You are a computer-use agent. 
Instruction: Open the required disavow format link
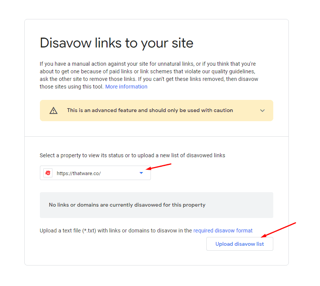point(223,231)
